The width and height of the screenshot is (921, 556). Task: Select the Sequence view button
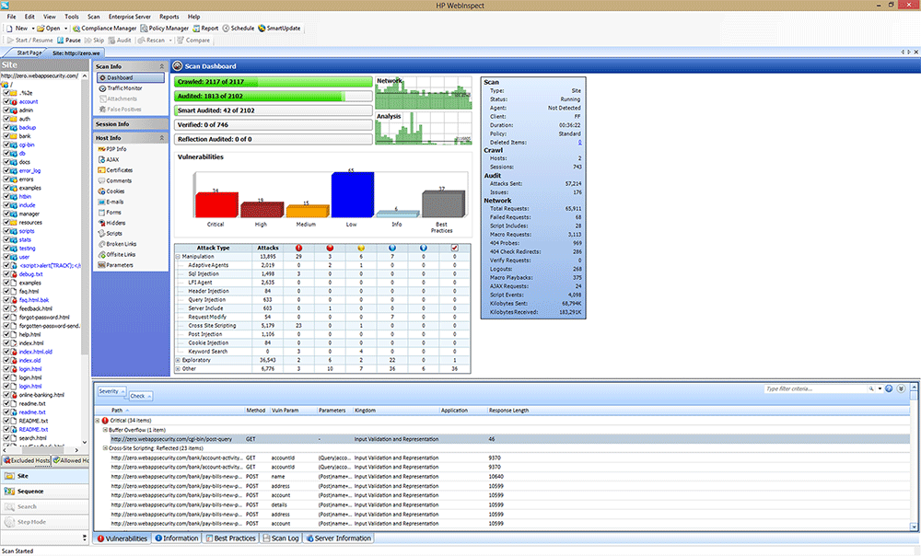44,492
